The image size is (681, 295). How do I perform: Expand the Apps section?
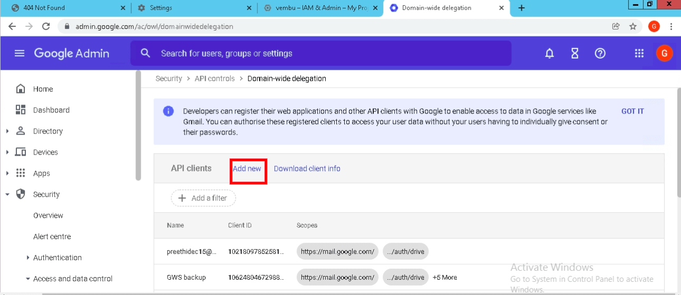(7, 173)
